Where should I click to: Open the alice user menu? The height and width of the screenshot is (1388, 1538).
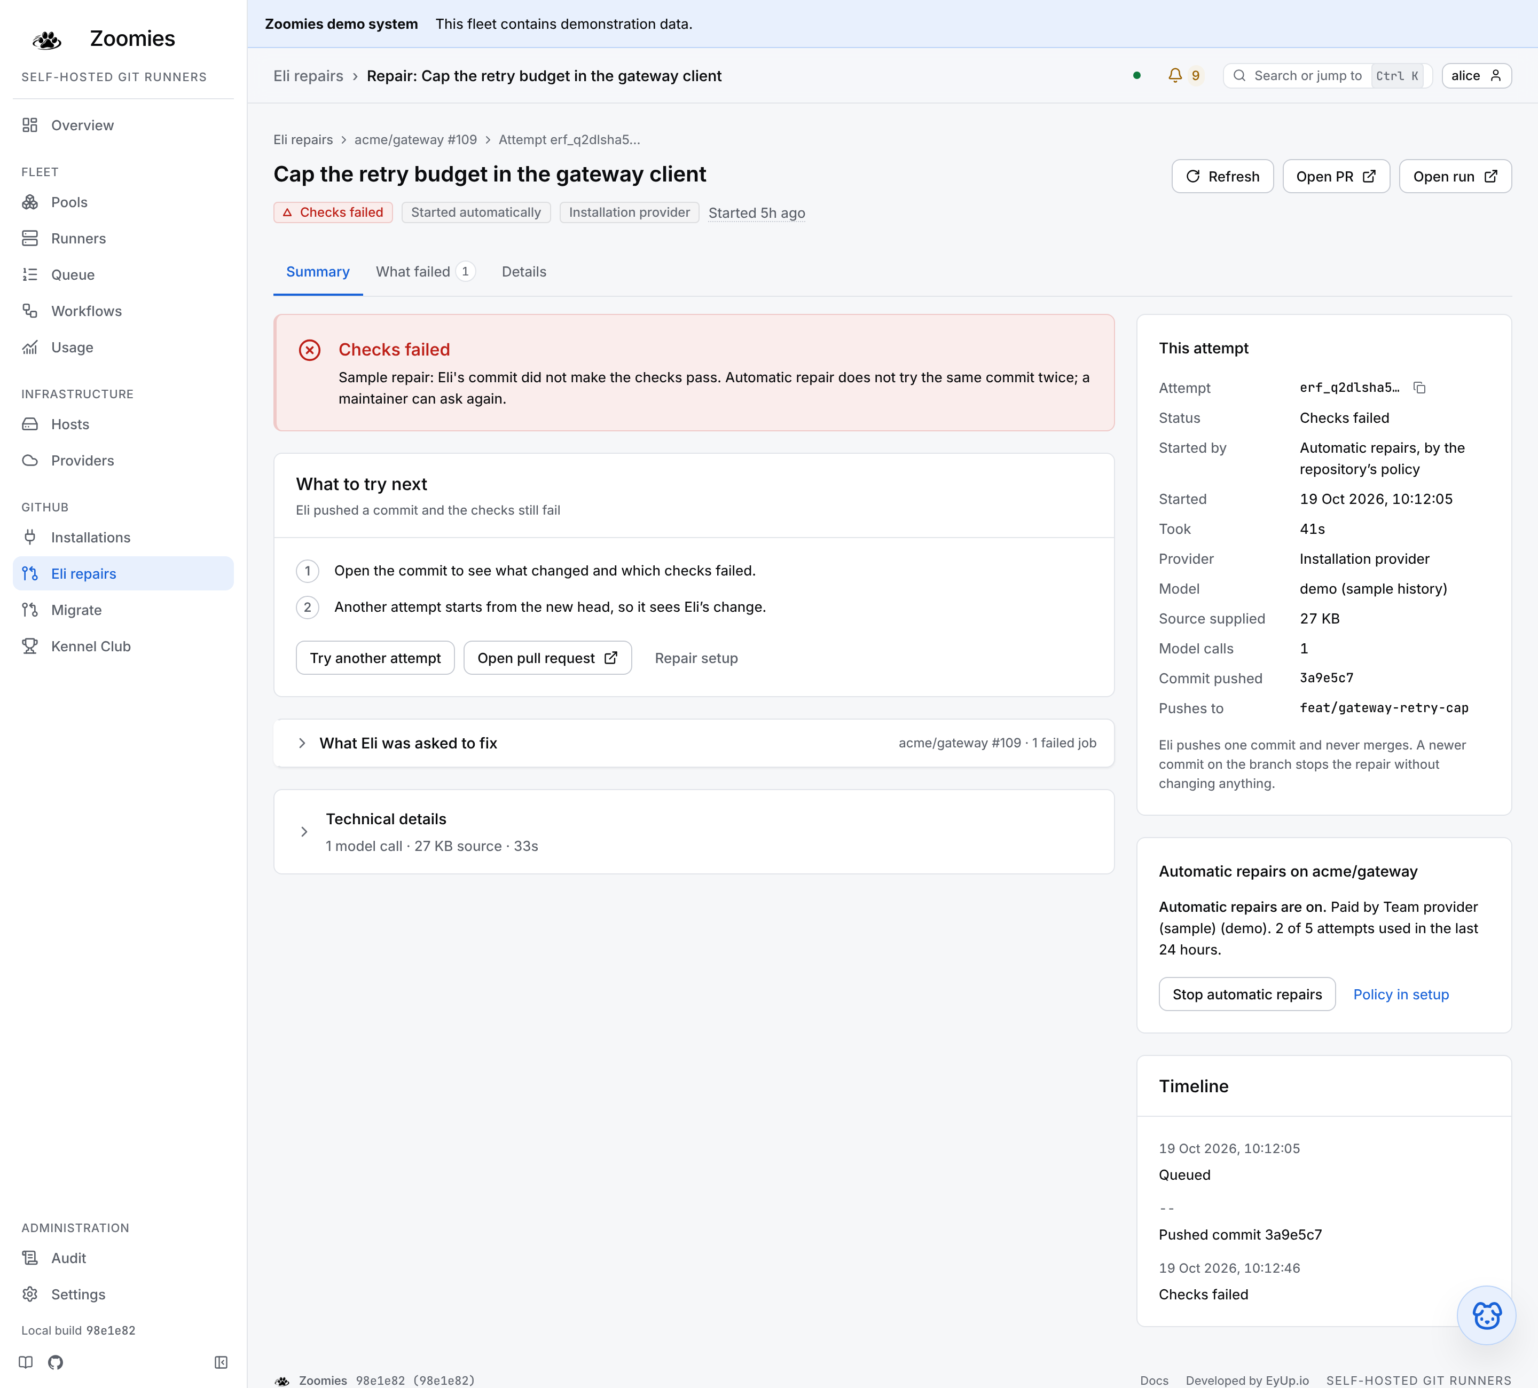pyautogui.click(x=1476, y=75)
